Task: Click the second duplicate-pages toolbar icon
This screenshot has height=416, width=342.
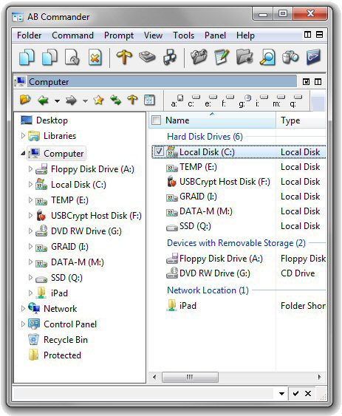Action: (x=49, y=57)
